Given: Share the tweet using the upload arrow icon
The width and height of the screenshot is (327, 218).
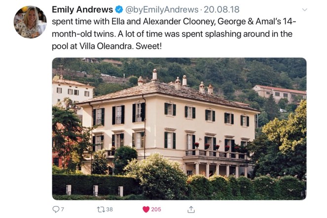Looking at the screenshot, I should [x=191, y=209].
